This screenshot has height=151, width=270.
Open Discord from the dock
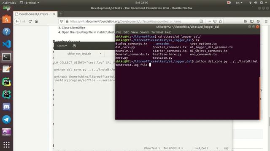[6, 107]
